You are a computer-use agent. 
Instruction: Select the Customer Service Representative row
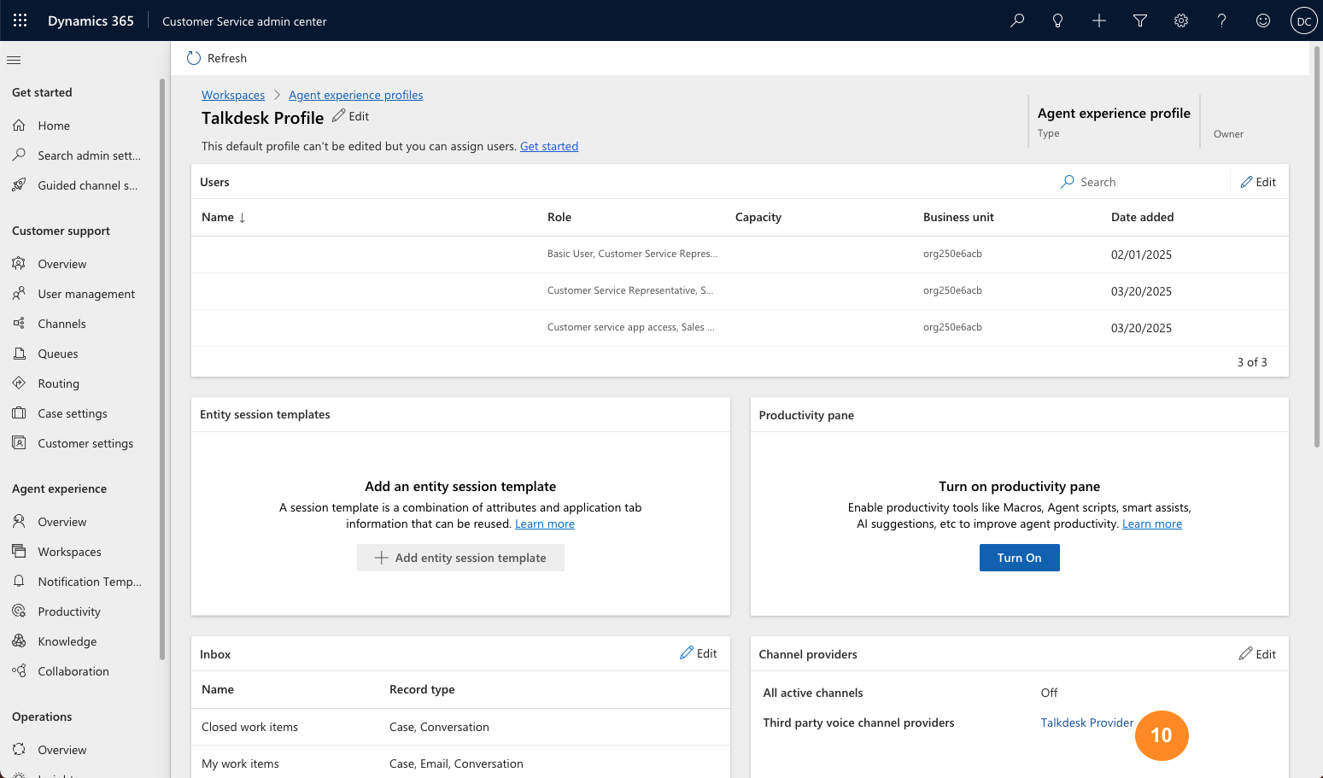pyautogui.click(x=740, y=291)
